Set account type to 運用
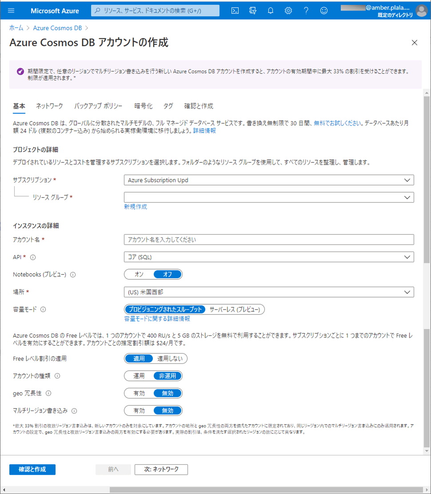This screenshot has height=494, width=431. 139,376
